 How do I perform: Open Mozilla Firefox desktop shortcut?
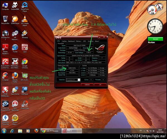point(15,77)
